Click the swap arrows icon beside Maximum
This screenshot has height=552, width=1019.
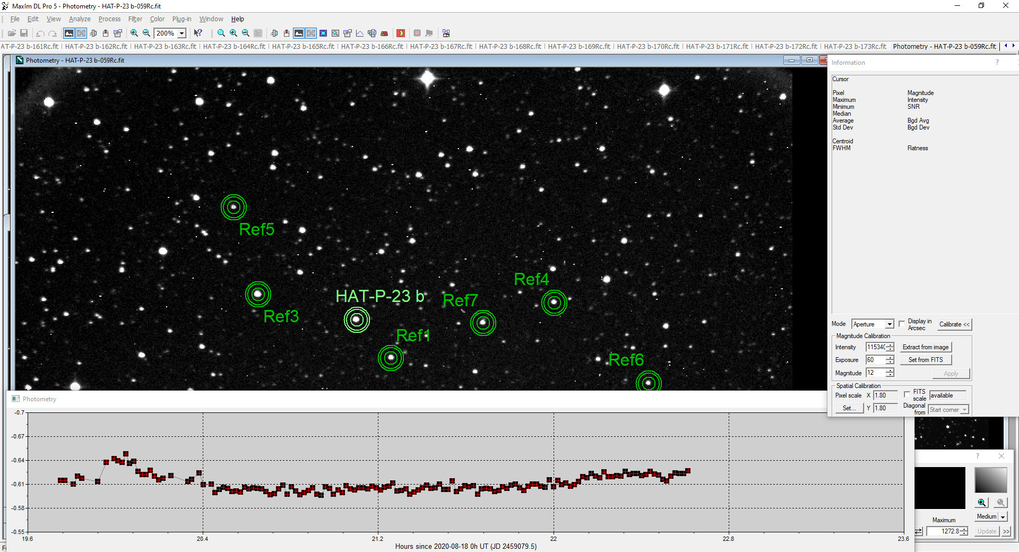(x=919, y=531)
